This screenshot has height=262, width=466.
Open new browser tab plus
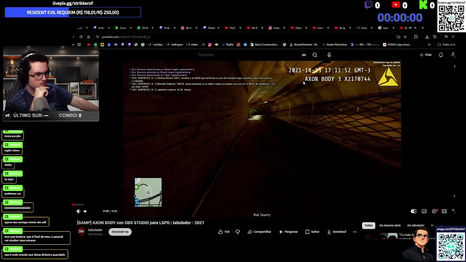pyautogui.click(x=423, y=28)
